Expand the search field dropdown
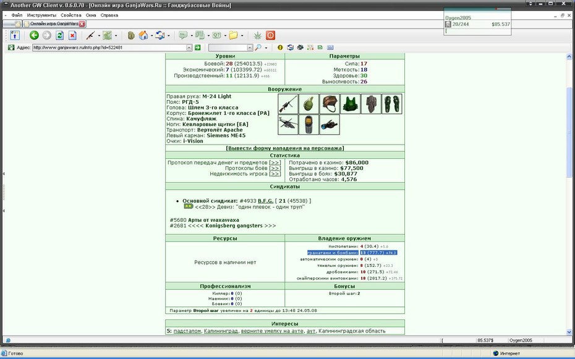Screen dimensions: 575x359 click(250, 48)
